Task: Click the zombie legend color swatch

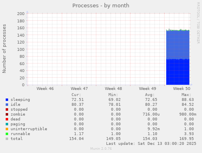Action: (x=7, y=114)
